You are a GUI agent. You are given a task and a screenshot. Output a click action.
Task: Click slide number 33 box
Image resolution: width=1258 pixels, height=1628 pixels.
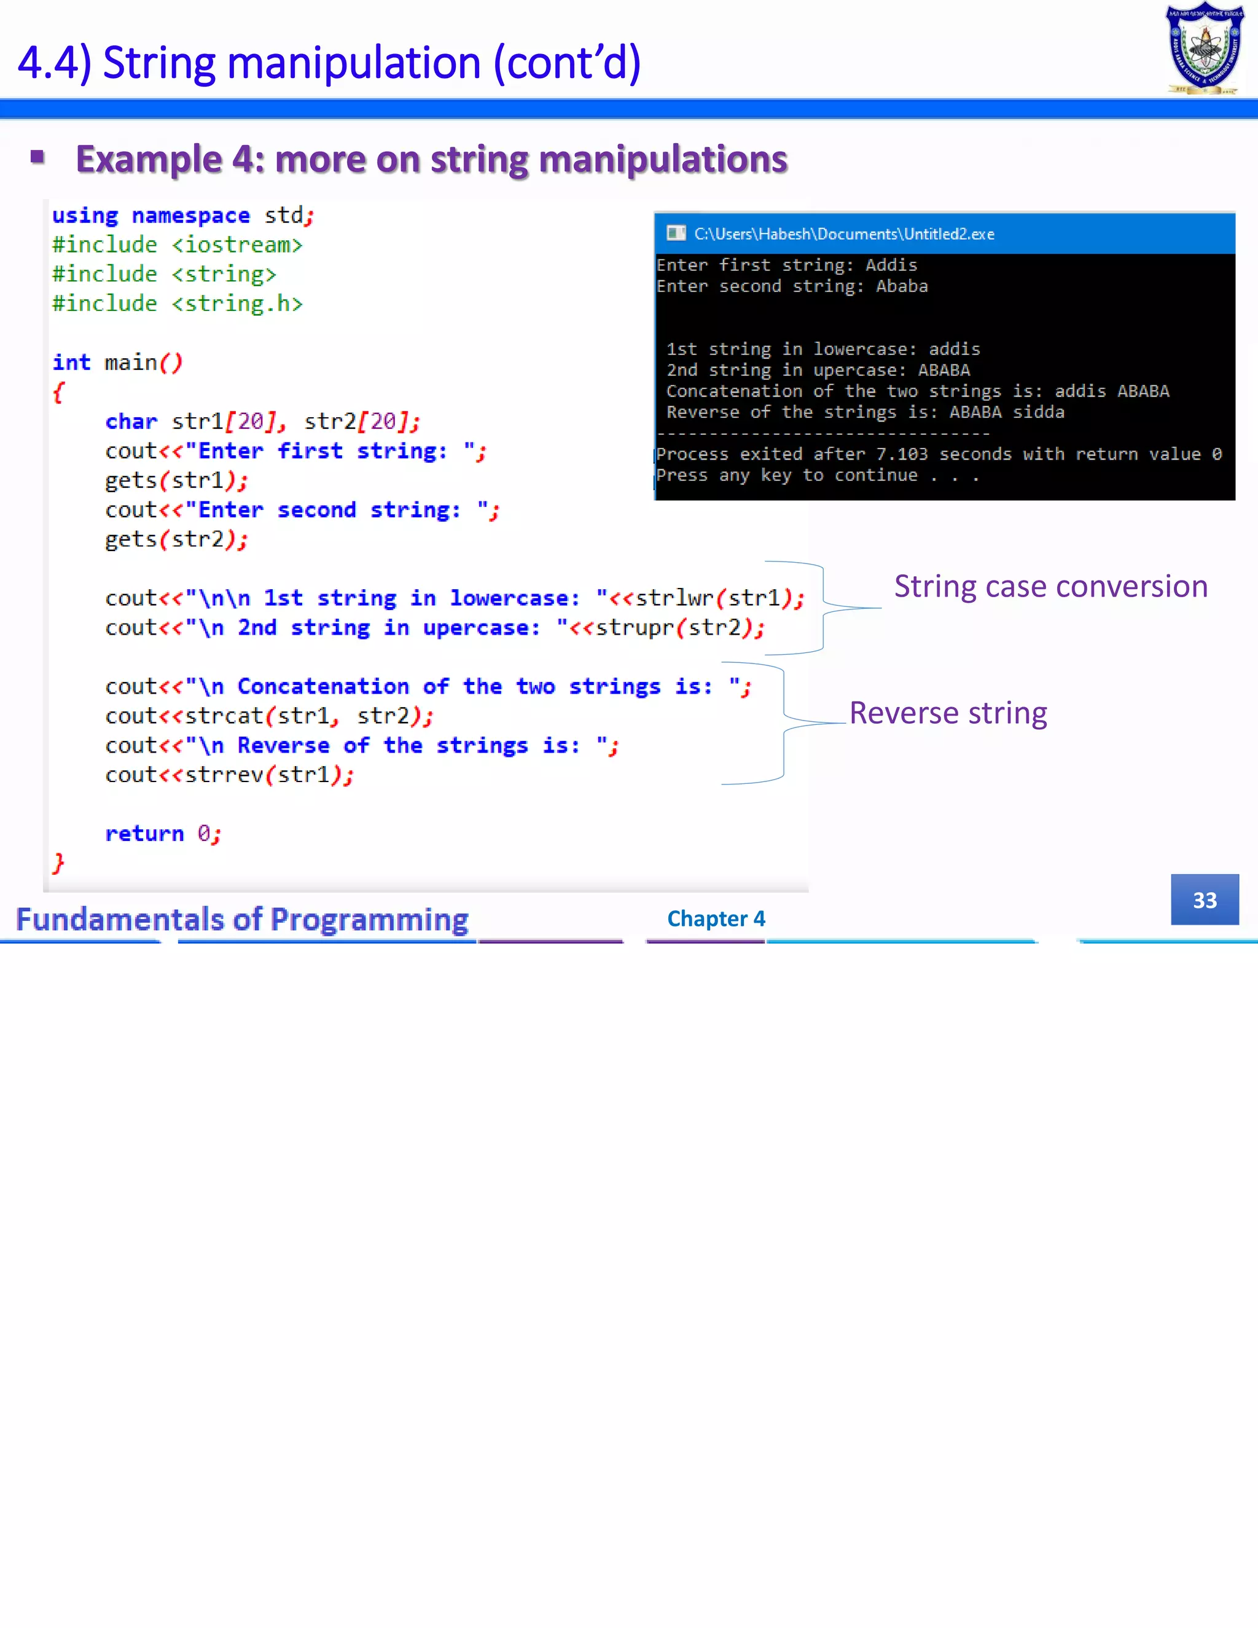(x=1205, y=900)
